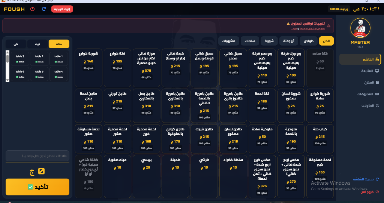Add شوربة كوارع سادة 25 item
Image resolution: width=384 pixels, height=203 pixels.
[x=320, y=106]
